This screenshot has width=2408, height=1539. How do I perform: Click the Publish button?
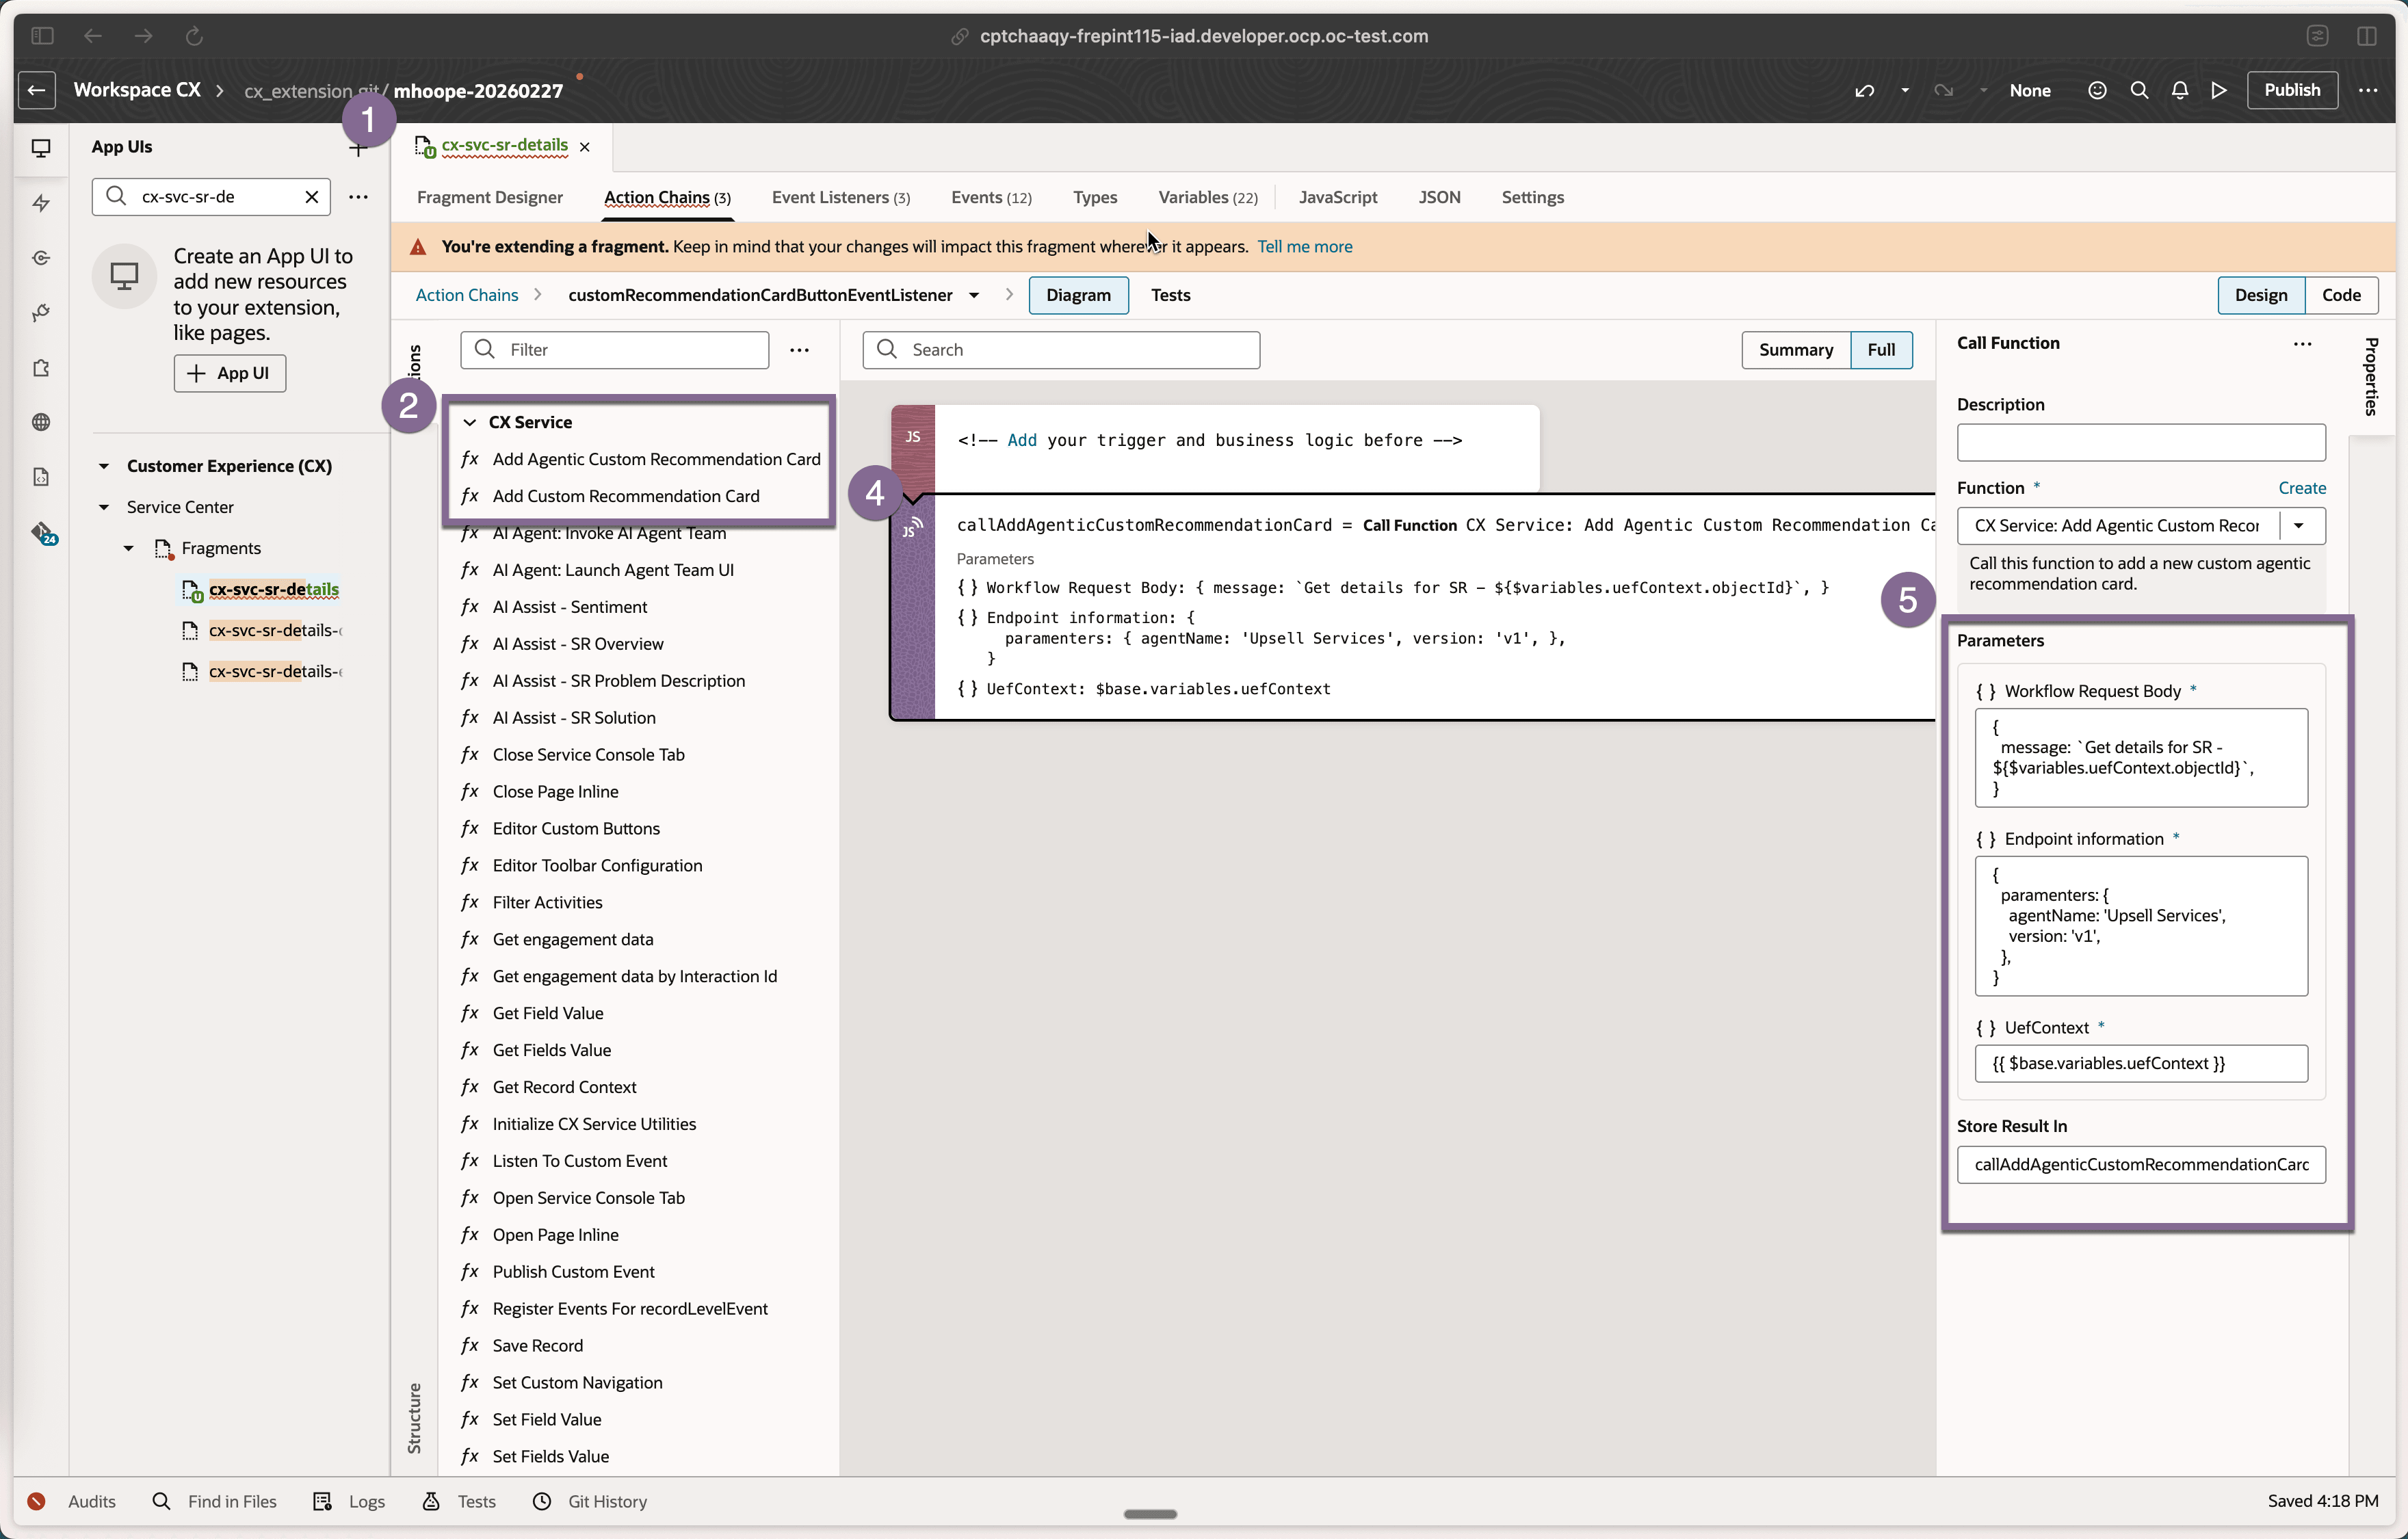2291,90
